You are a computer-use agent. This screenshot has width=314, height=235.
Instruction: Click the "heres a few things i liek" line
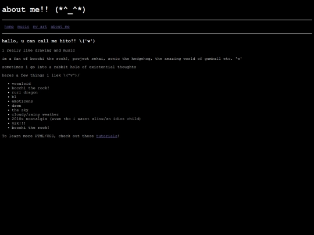click(41, 75)
